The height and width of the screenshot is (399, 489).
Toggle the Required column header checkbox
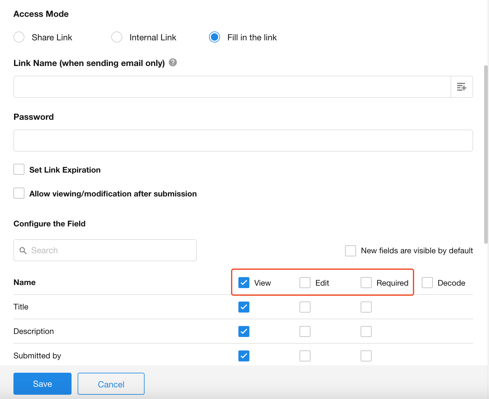[366, 283]
